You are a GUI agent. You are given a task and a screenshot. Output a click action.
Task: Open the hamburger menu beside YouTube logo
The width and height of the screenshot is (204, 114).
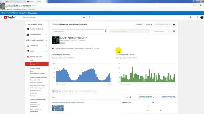click(1, 17)
